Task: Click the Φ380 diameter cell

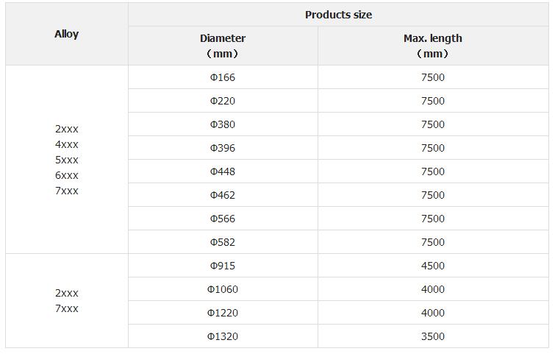Action: (223, 124)
